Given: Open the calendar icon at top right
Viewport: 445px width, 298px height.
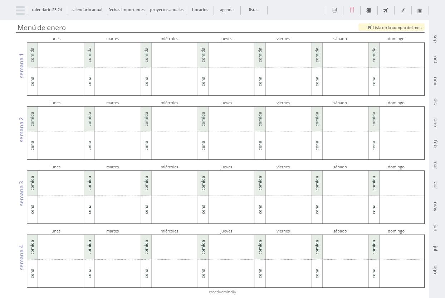Looking at the screenshot, I should [420, 11].
